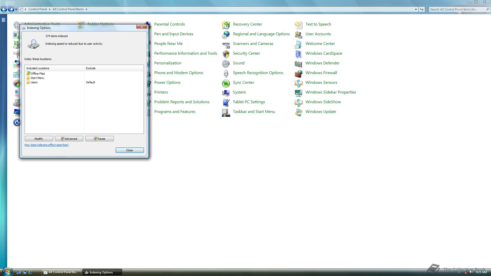Click the Windows CardSpace icon
491x276 pixels.
point(298,54)
